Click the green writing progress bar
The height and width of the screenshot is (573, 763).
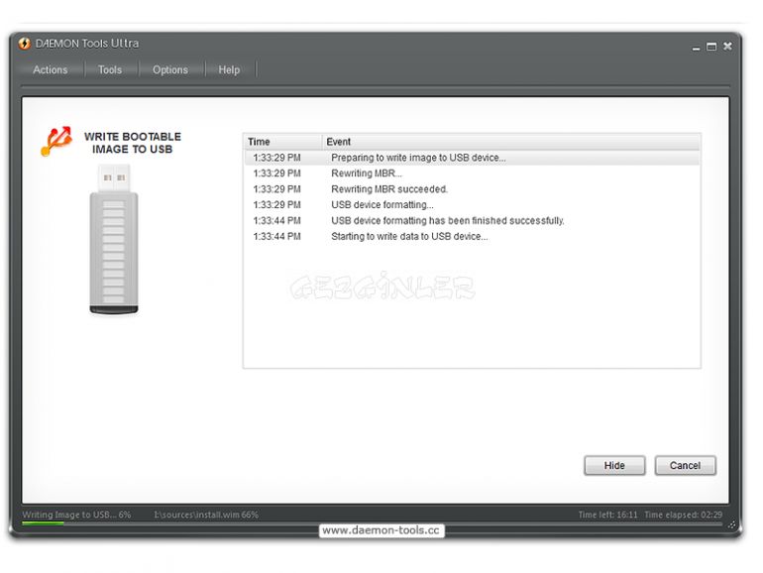tap(43, 523)
